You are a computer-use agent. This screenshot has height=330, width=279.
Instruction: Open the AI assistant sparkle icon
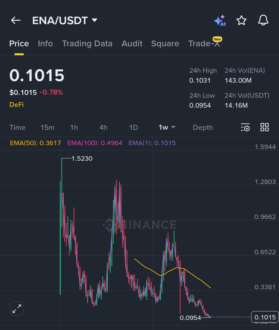coord(220,21)
